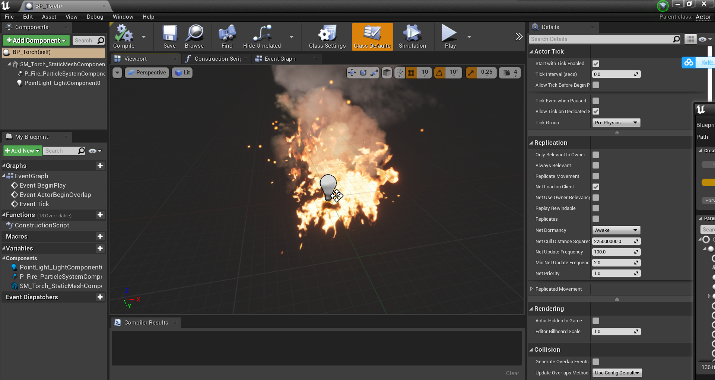Add a new macro with plus icon
Screen dimensions: 715x380
pyautogui.click(x=100, y=236)
